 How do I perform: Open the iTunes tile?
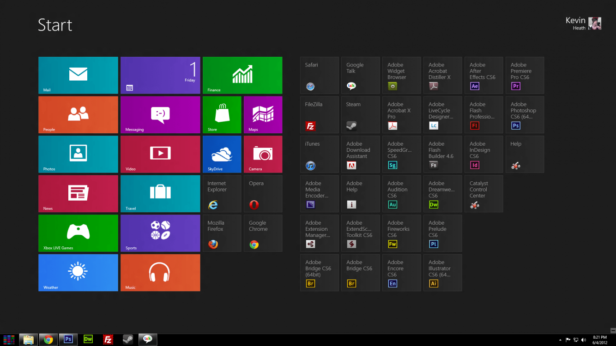(x=320, y=154)
